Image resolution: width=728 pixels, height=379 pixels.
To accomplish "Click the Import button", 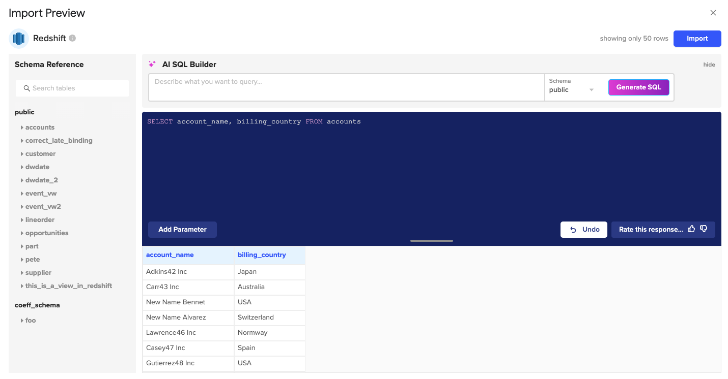I will 697,39.
